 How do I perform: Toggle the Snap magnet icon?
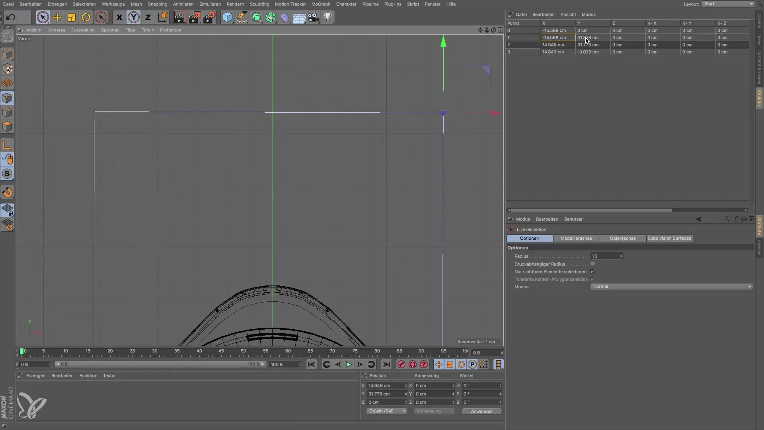click(8, 193)
